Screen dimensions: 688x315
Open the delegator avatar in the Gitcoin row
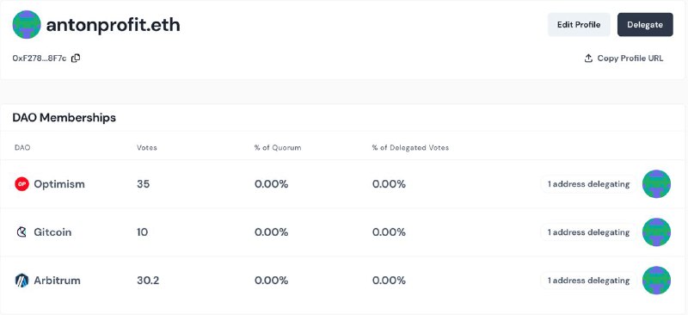pyautogui.click(x=656, y=232)
